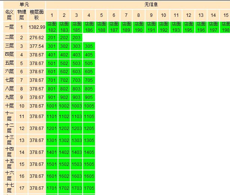Open room 1105 on eleventh floor

89,117
